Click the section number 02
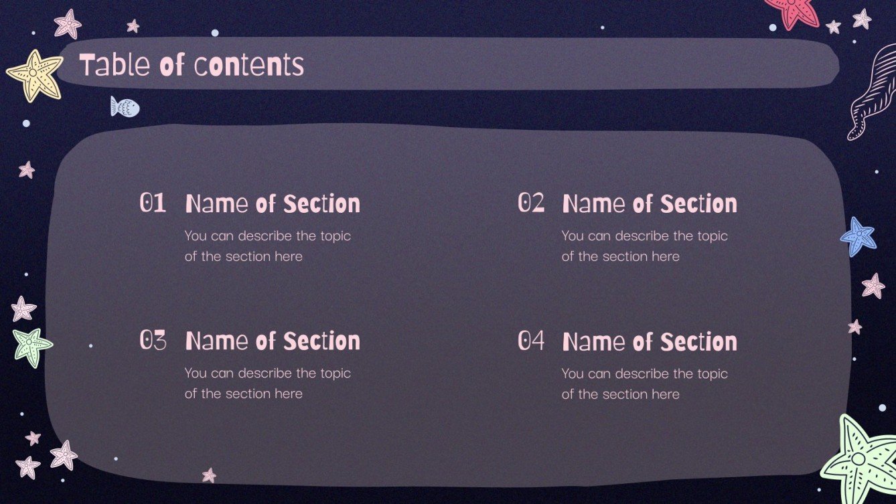Screen dimensions: 896x504 tap(531, 203)
